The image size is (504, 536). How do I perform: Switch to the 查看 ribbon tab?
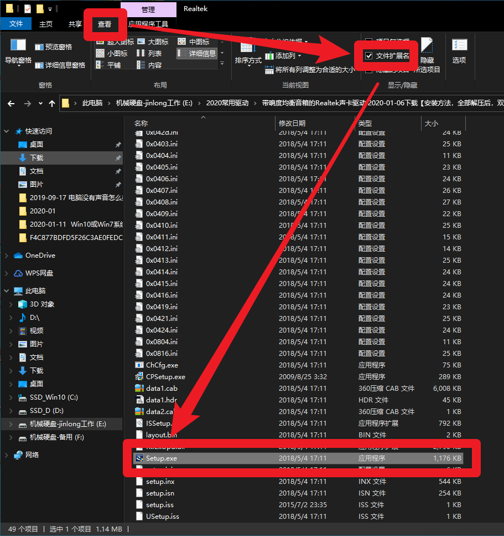[105, 24]
